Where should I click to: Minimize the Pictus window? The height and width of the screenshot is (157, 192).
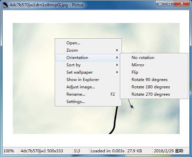click(160, 4)
